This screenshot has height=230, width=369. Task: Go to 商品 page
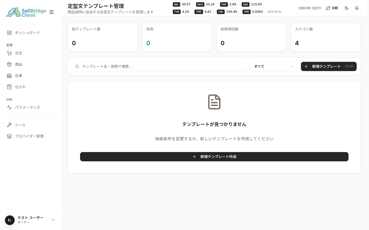point(31,64)
